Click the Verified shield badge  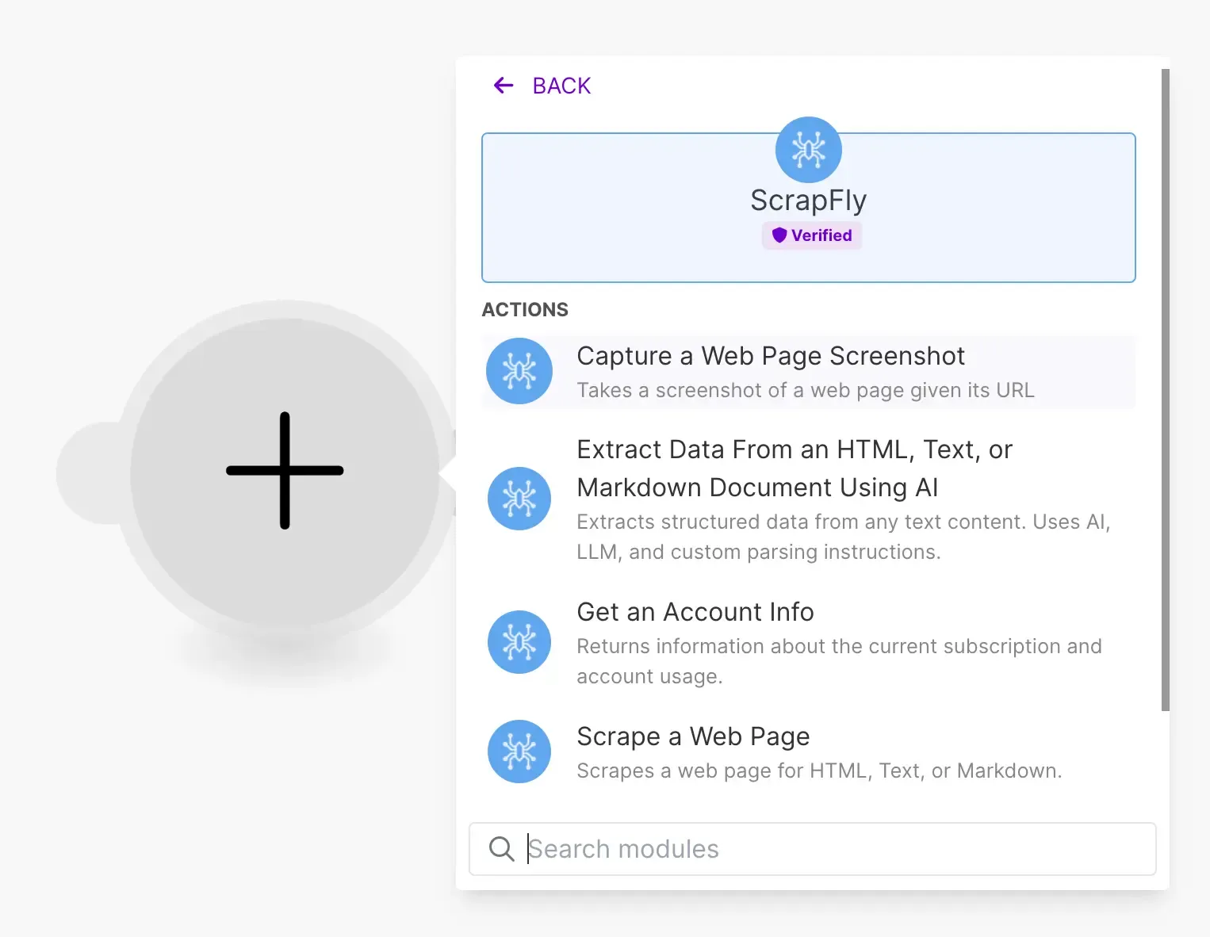(811, 235)
